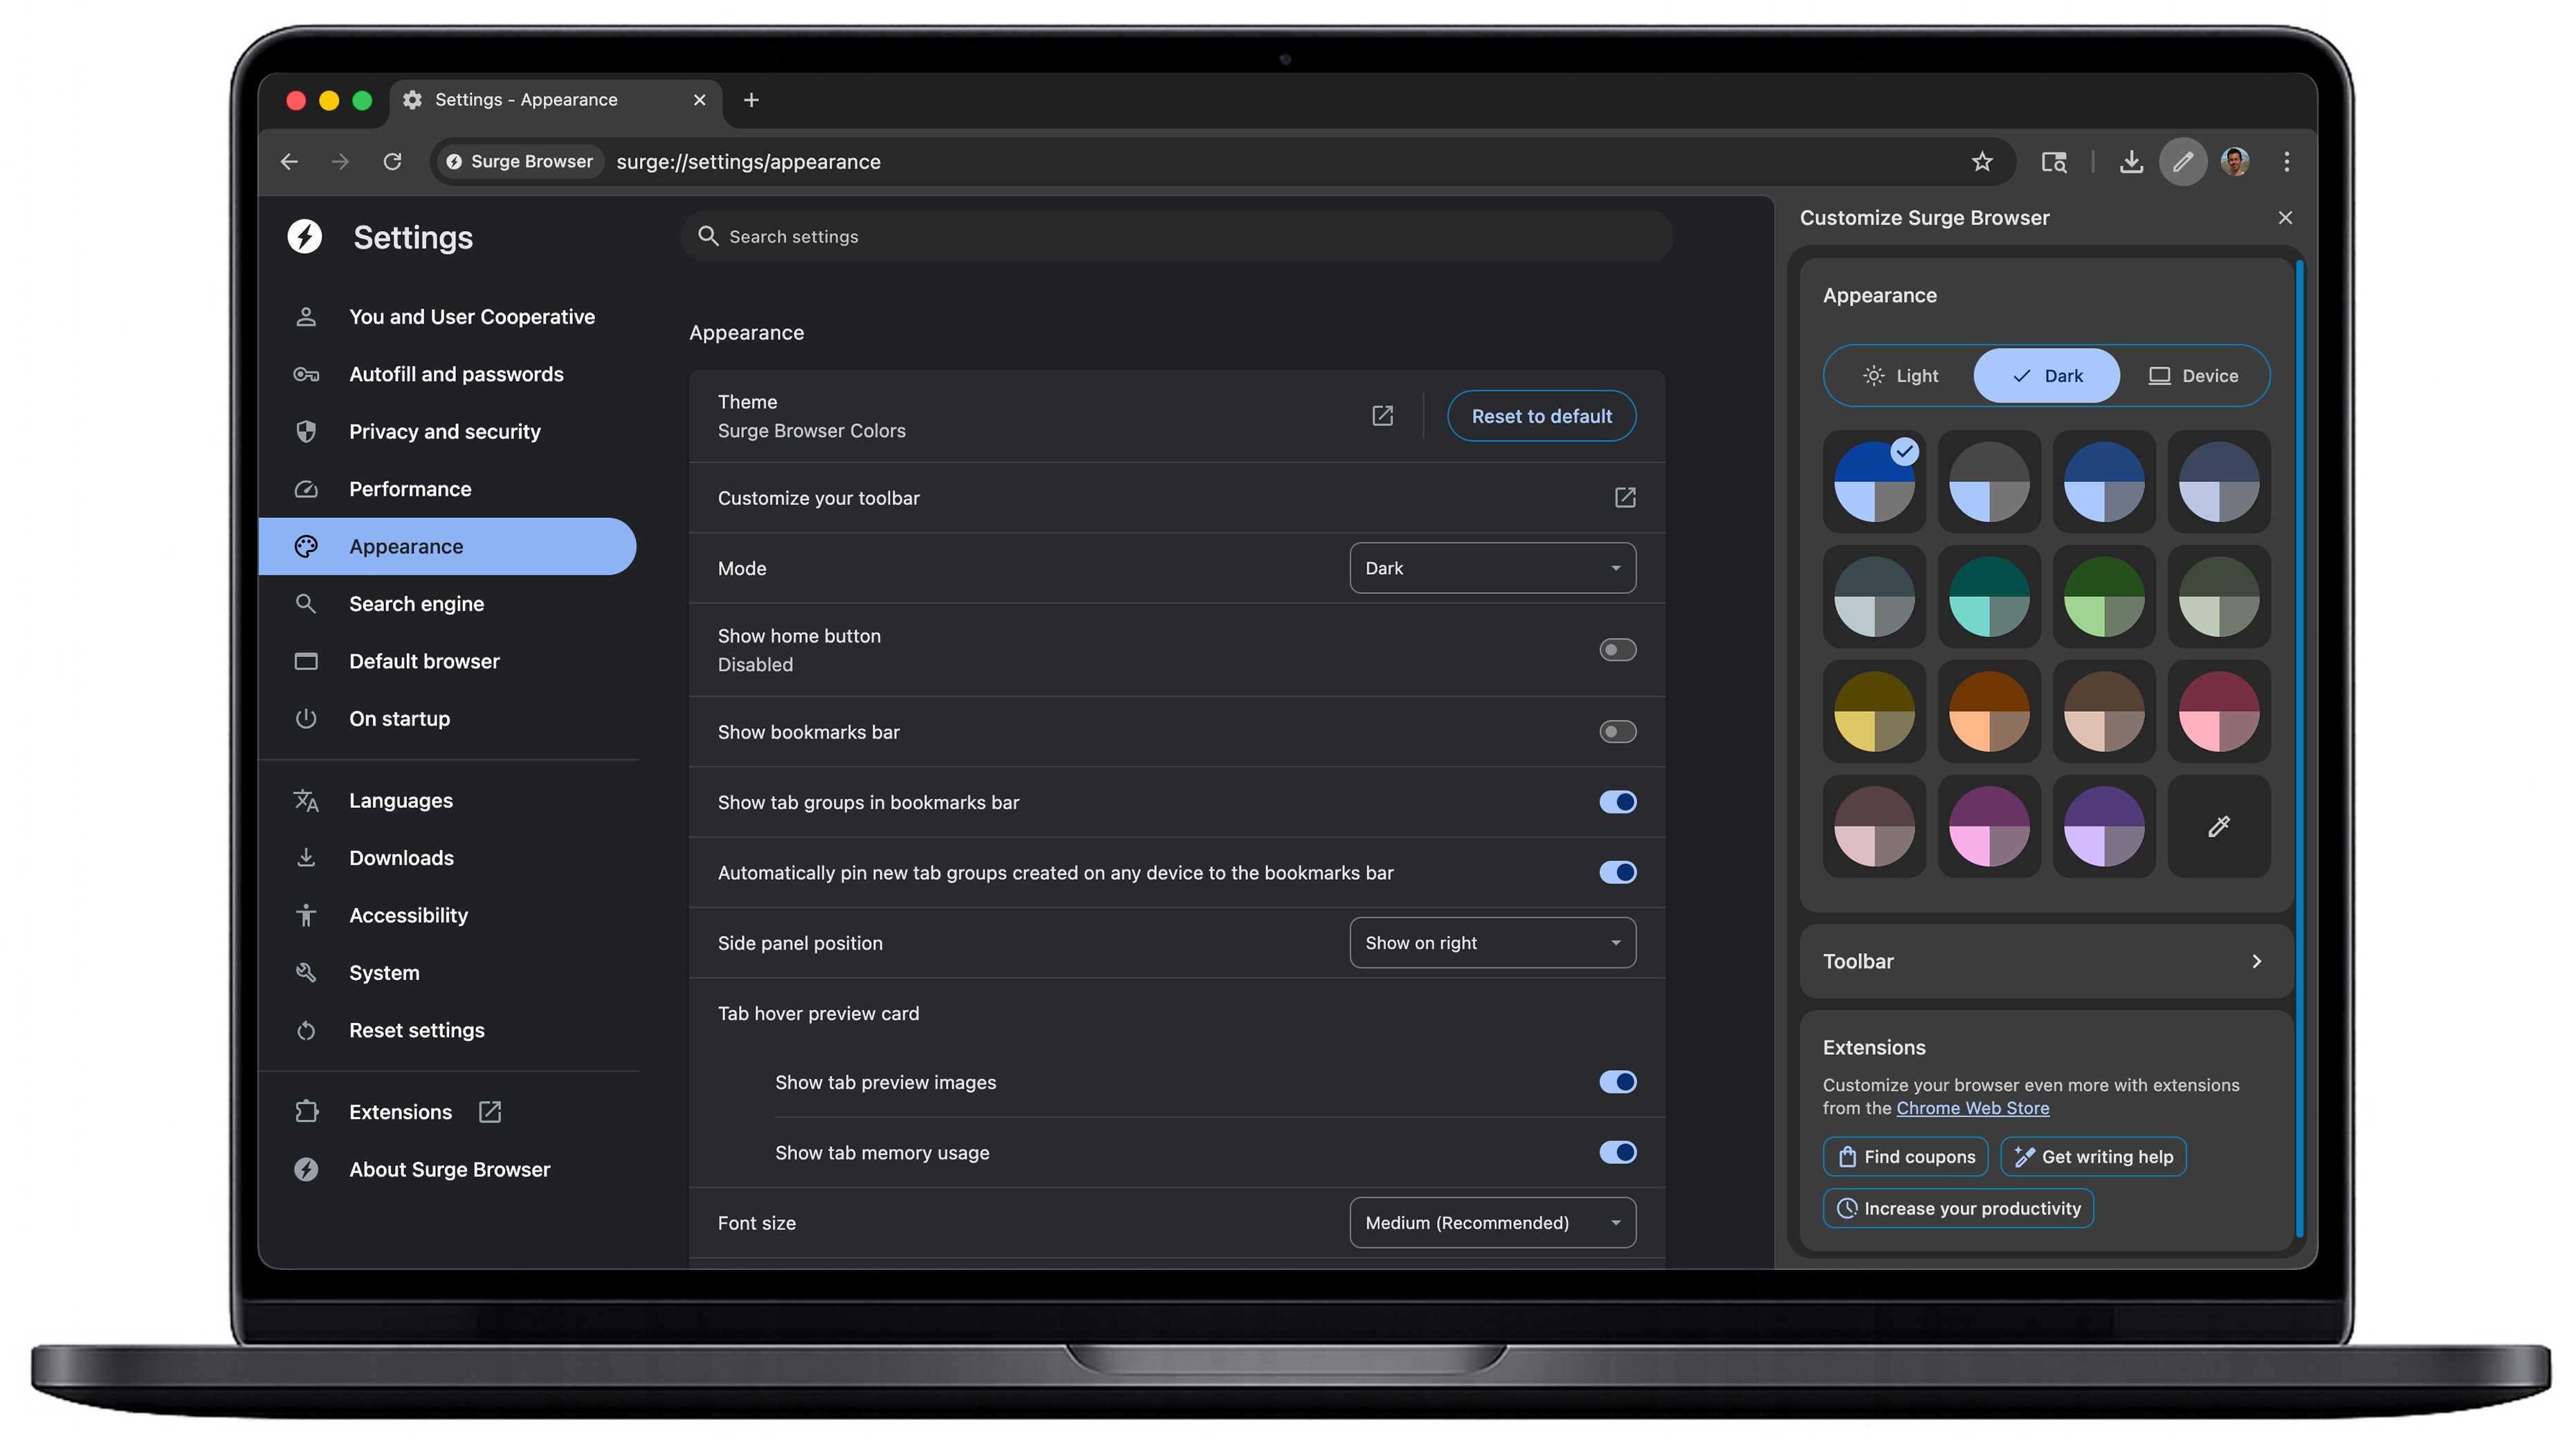Image resolution: width=2576 pixels, height=1438 pixels.
Task: Close the Customize Surge Browser panel
Action: click(2285, 217)
